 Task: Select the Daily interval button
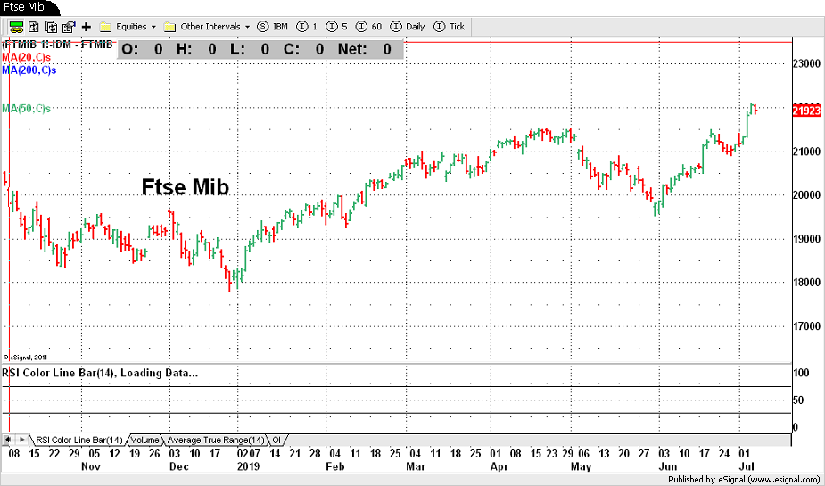pos(408,27)
